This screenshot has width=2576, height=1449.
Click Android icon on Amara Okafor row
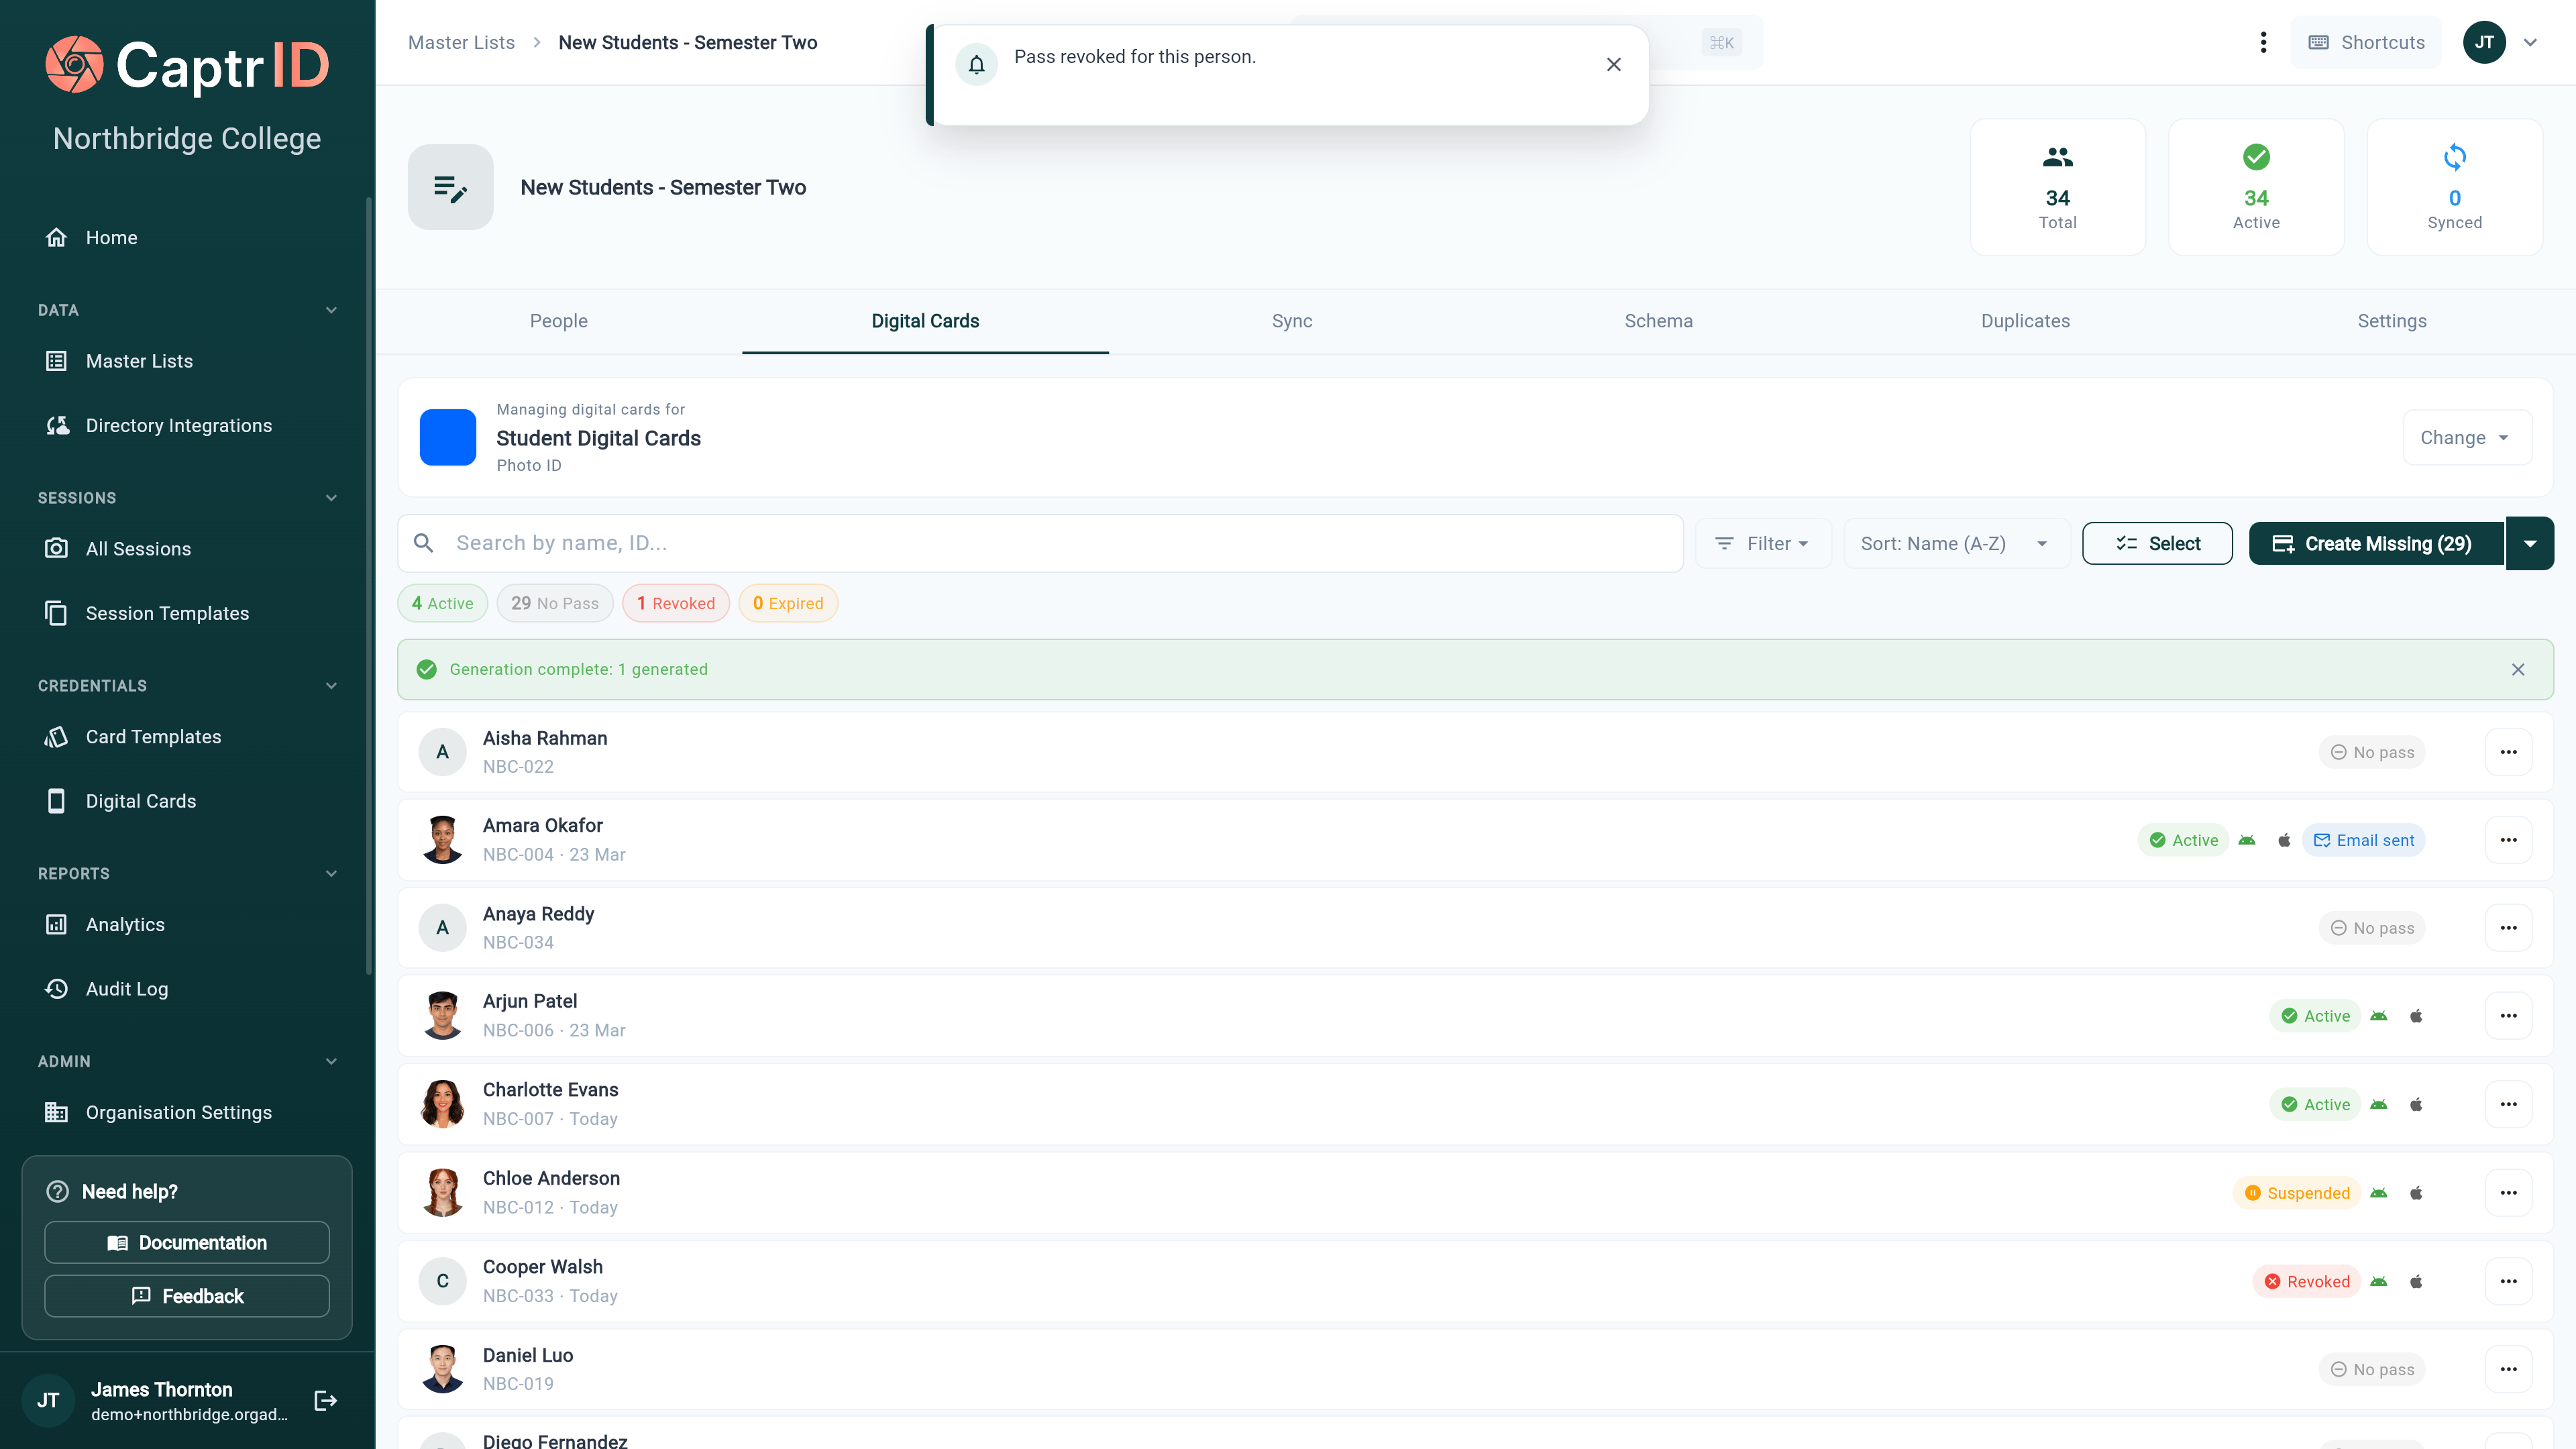click(x=2247, y=840)
